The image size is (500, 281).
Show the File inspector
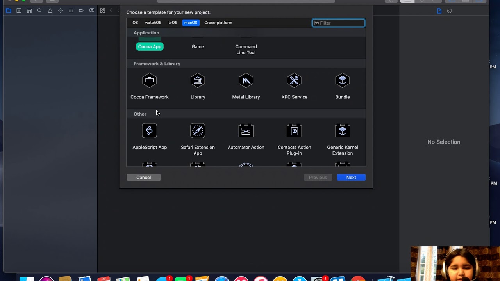tap(439, 11)
